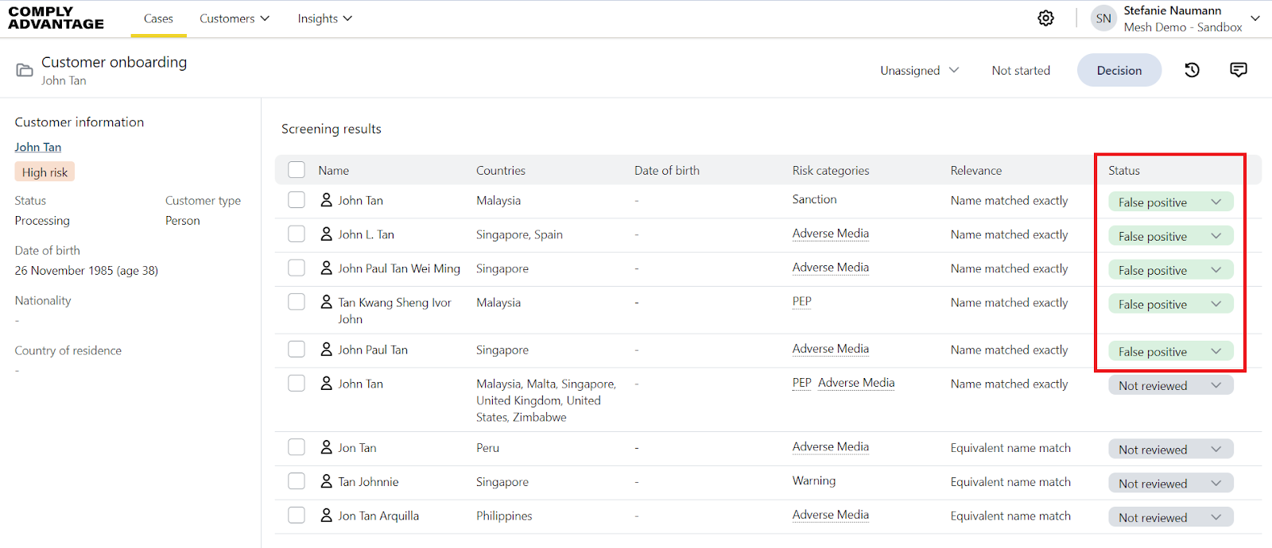Click person icon beside Jon Tan Arquilla
Screen dimensions: 1272x548
pyautogui.click(x=326, y=515)
